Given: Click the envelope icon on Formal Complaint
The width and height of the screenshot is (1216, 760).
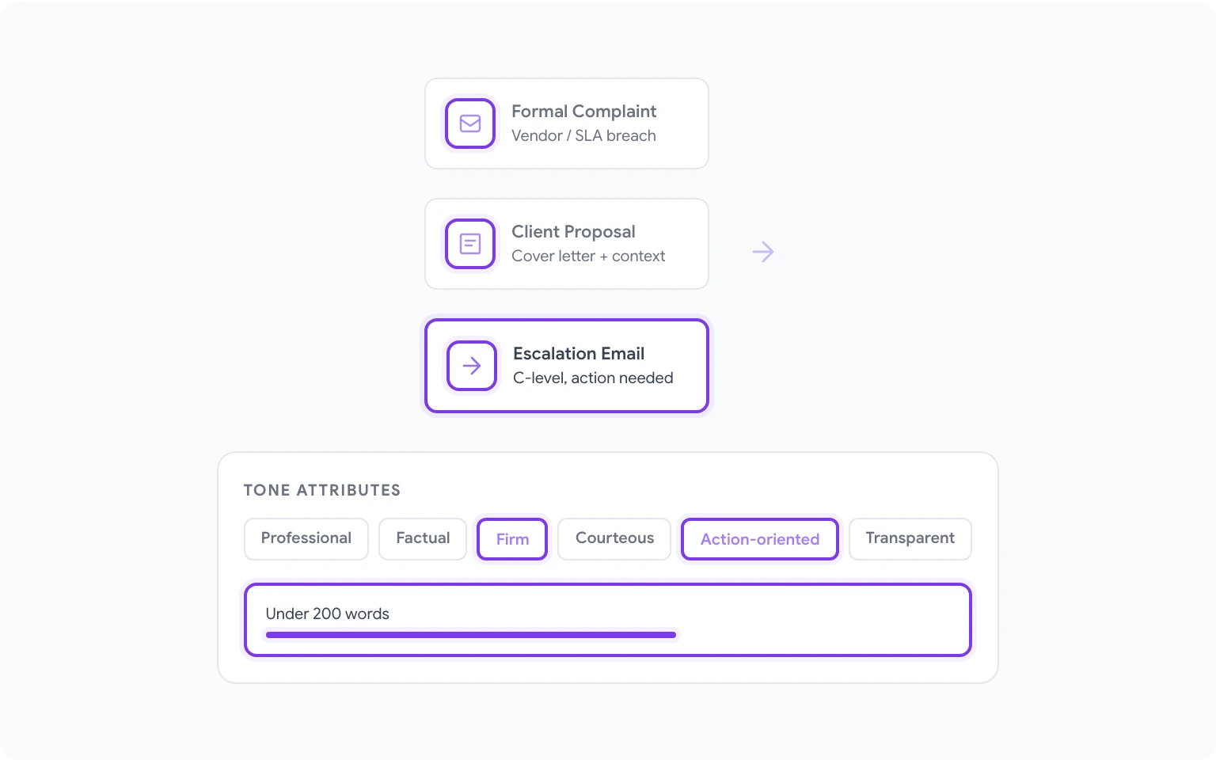Looking at the screenshot, I should coord(469,123).
